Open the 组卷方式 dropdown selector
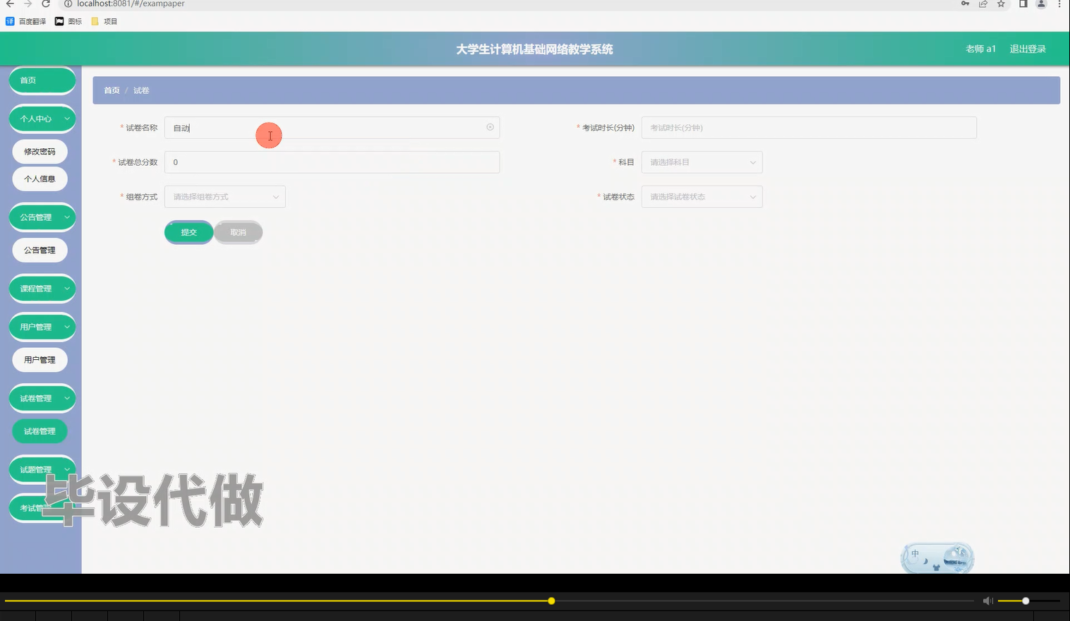Viewport: 1070px width, 621px height. click(224, 196)
